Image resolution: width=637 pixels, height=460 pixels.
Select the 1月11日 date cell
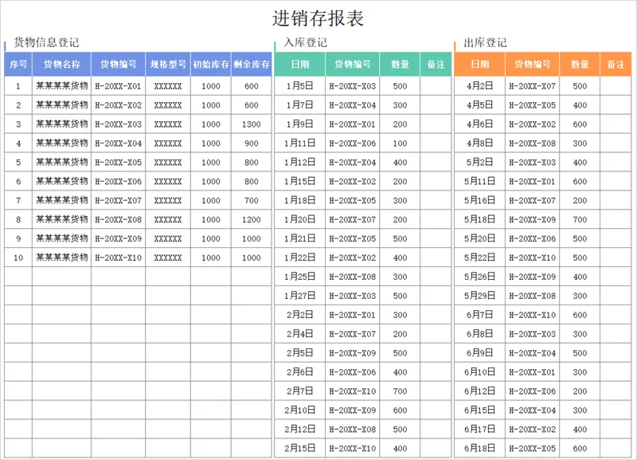point(300,144)
